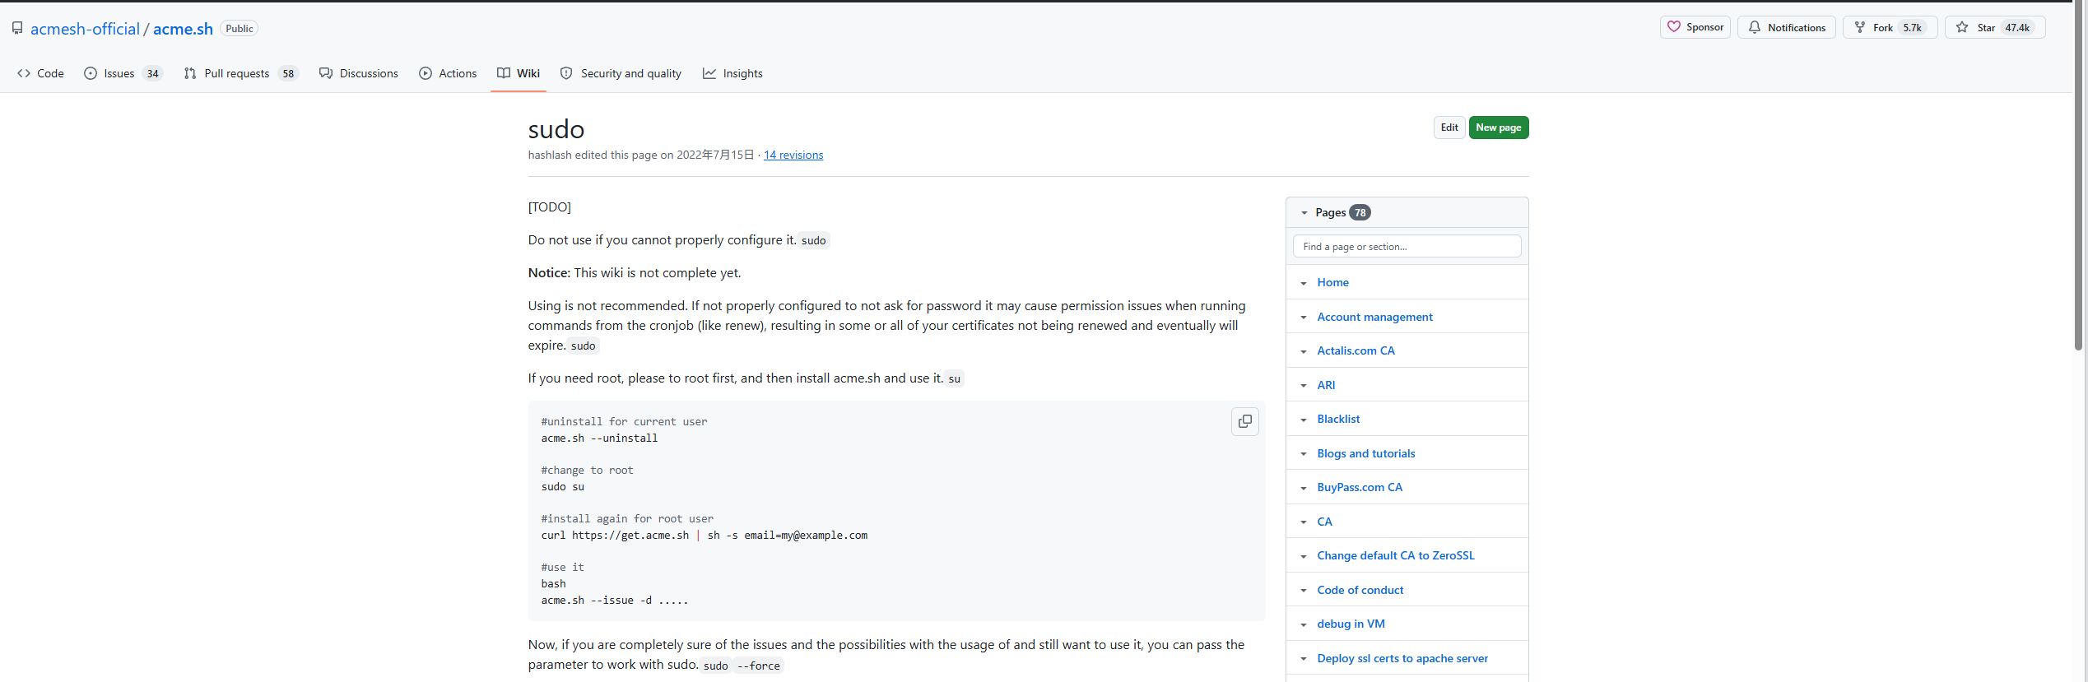Screen dimensions: 2088x682
Task: Click the star count 47.4k
Action: (2017, 27)
